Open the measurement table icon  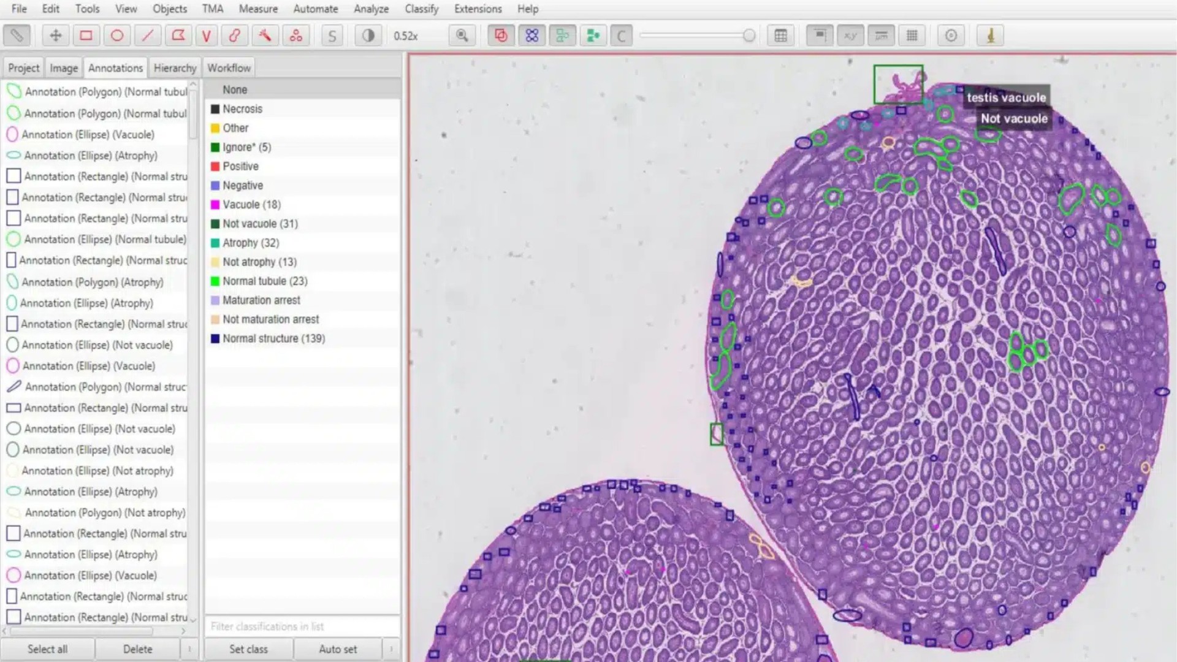pos(780,36)
